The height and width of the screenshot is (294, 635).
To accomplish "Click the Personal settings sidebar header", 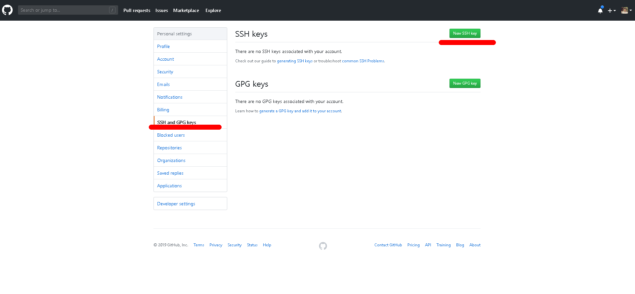I will 190,34.
